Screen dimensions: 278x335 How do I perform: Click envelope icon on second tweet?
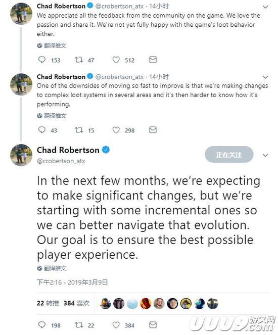[x=153, y=130]
